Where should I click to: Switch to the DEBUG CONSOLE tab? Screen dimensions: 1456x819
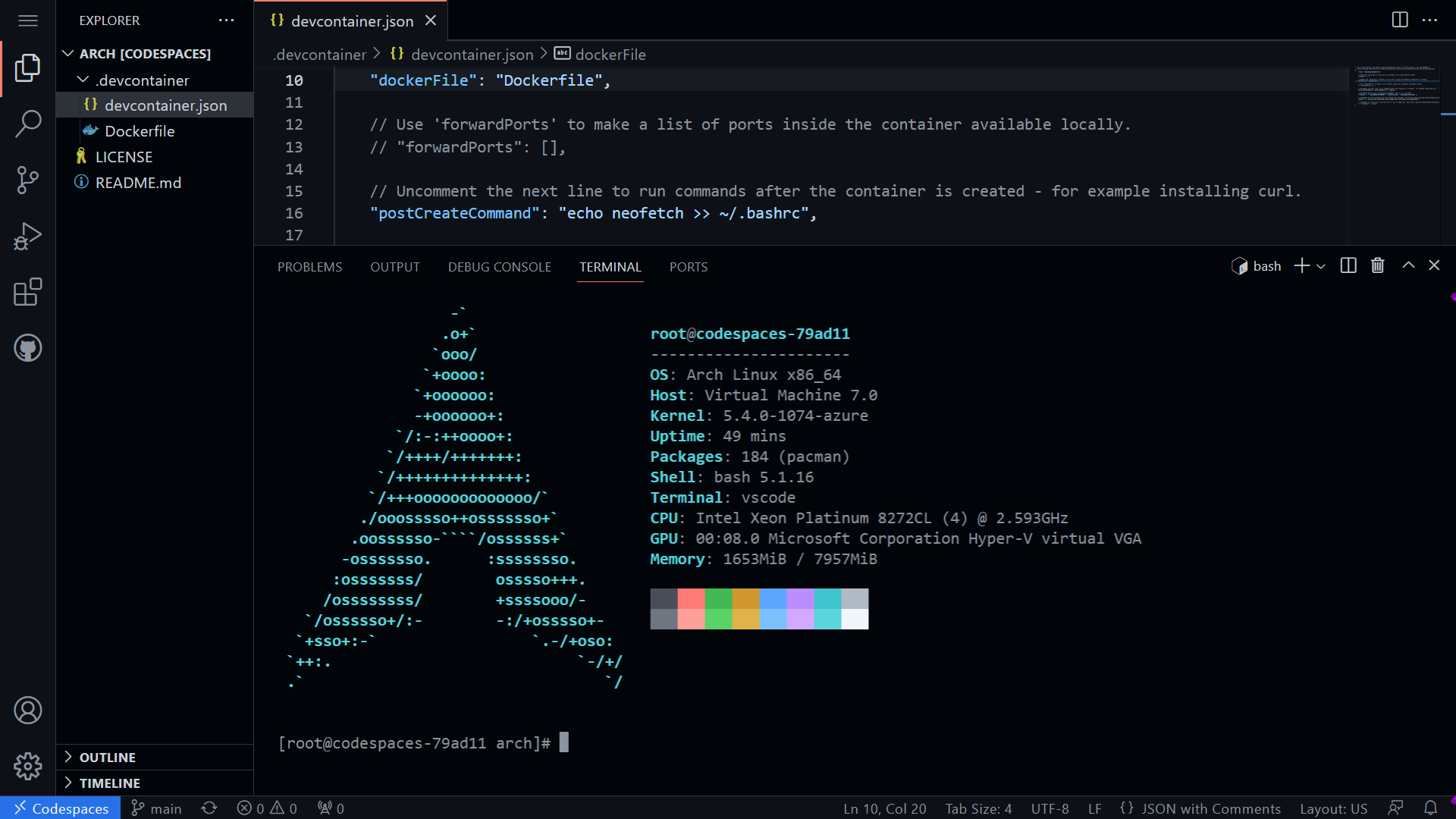pos(500,267)
